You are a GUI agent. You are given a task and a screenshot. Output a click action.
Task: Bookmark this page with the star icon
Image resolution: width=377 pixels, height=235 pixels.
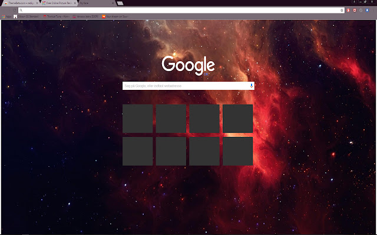[x=342, y=11]
